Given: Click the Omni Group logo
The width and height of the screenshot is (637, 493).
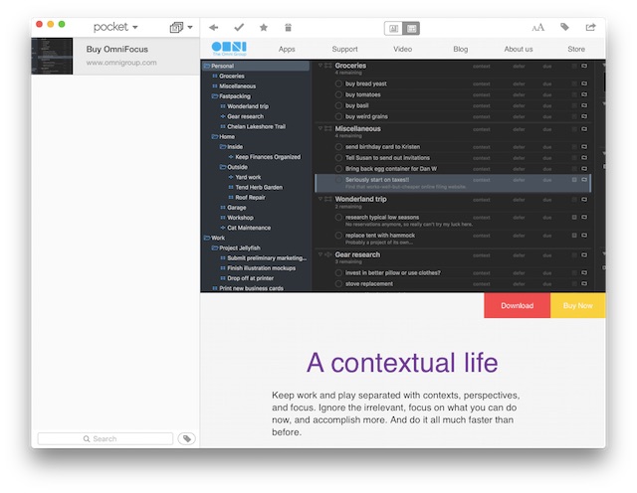Looking at the screenshot, I should tap(229, 49).
